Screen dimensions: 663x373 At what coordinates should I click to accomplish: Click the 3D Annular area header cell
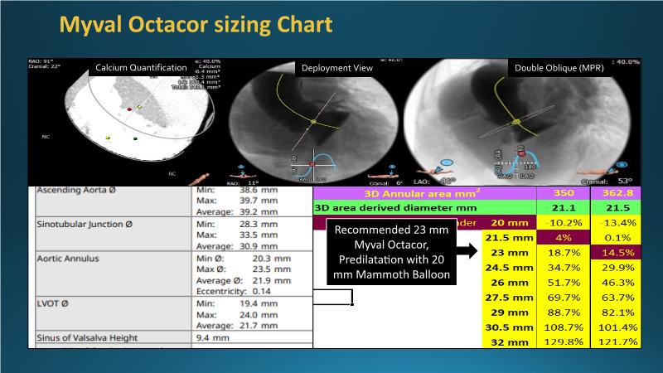coord(424,191)
